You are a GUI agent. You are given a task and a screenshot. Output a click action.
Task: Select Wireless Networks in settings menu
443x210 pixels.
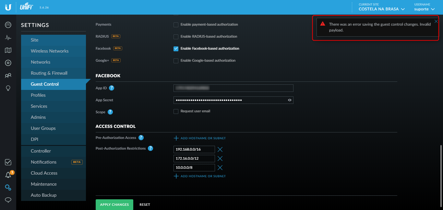tap(50, 51)
